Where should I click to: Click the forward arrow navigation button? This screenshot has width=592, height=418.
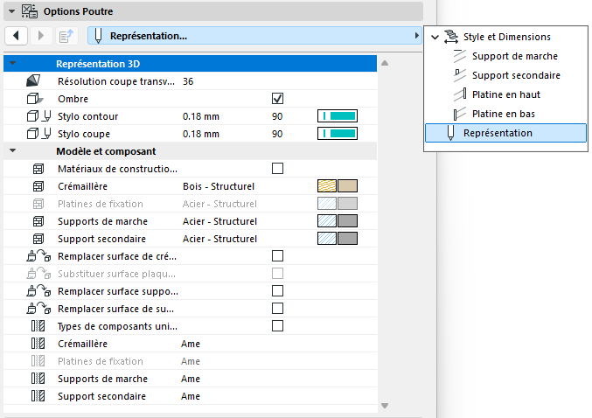[41, 36]
